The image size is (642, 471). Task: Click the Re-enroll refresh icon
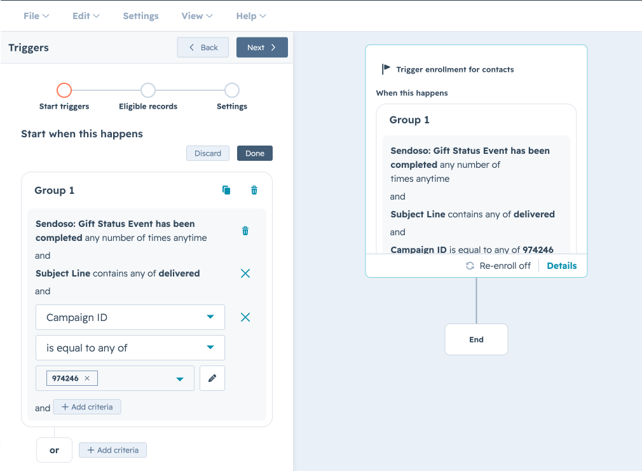pos(470,266)
